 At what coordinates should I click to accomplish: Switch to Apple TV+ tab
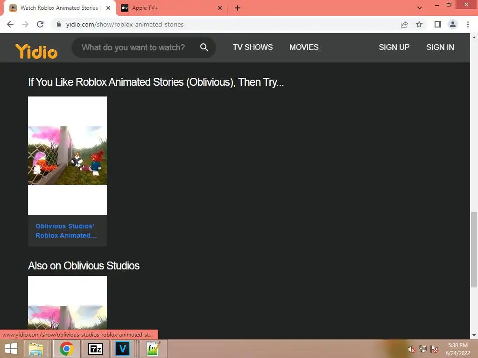point(171,8)
